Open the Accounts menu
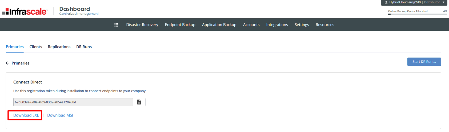 point(251,25)
